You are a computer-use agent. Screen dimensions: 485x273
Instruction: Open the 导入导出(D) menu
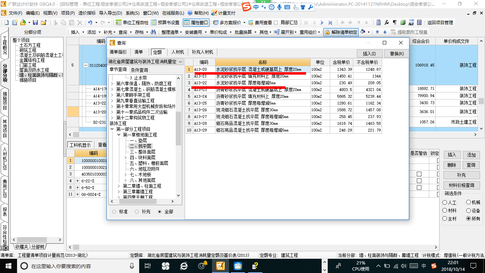[111, 13]
